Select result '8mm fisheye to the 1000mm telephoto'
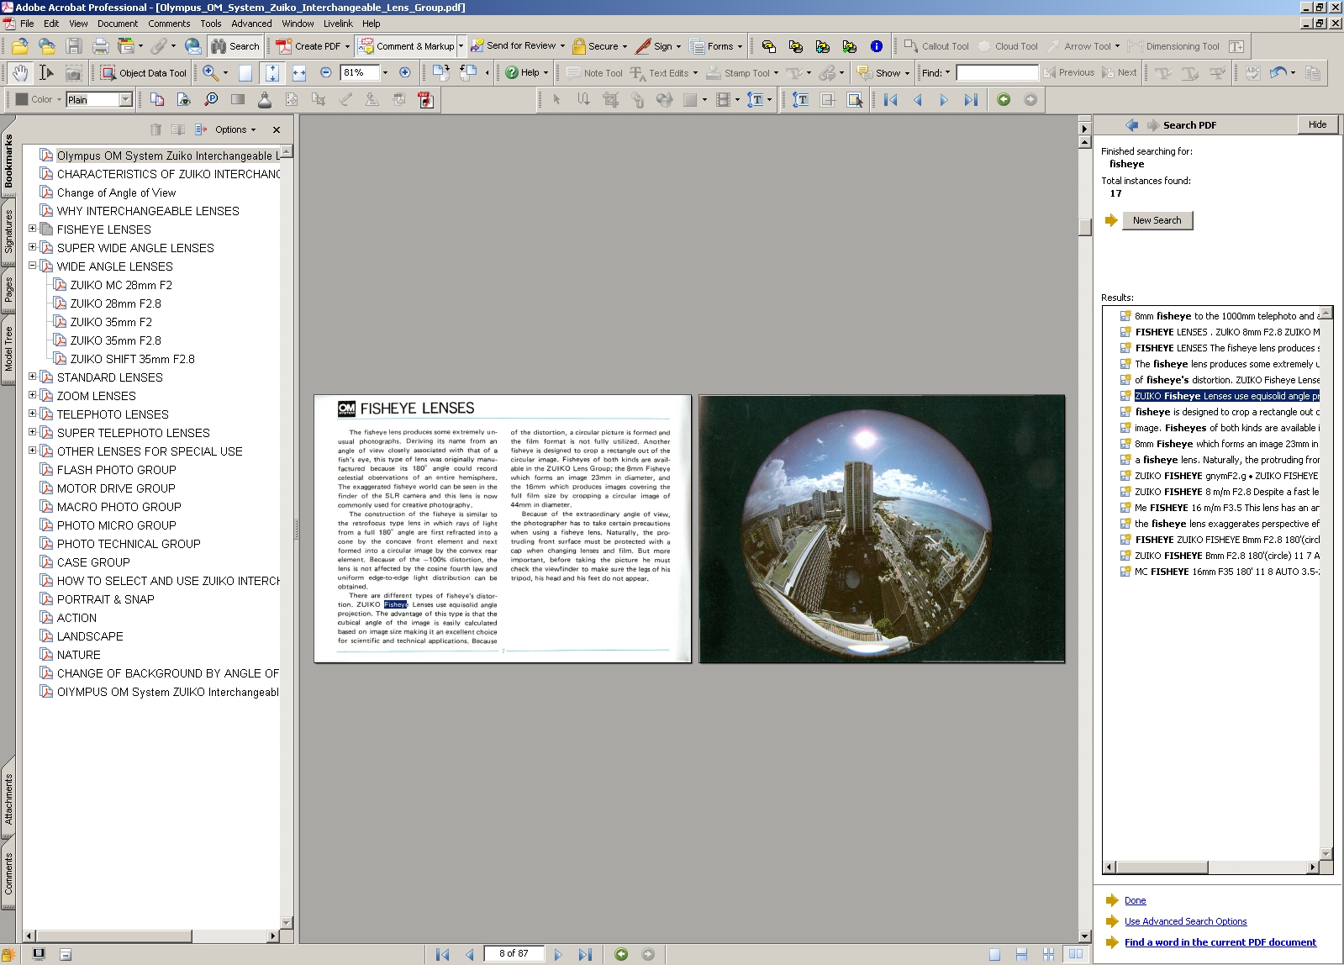 (1225, 316)
